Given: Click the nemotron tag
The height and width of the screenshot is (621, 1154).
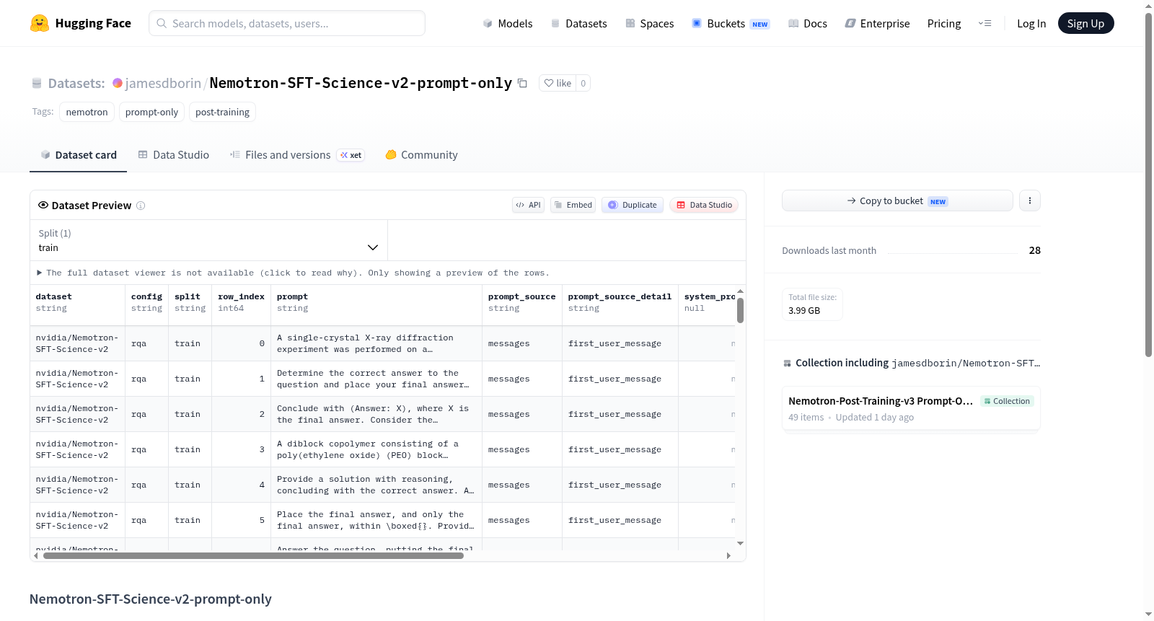Looking at the screenshot, I should click(x=87, y=112).
